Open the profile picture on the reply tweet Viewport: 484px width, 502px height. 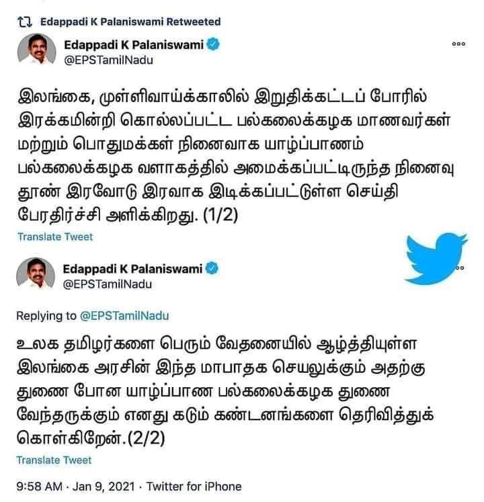(36, 273)
